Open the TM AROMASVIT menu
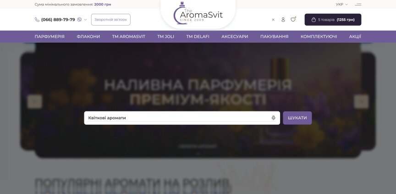The image size is (396, 194). pos(128,37)
